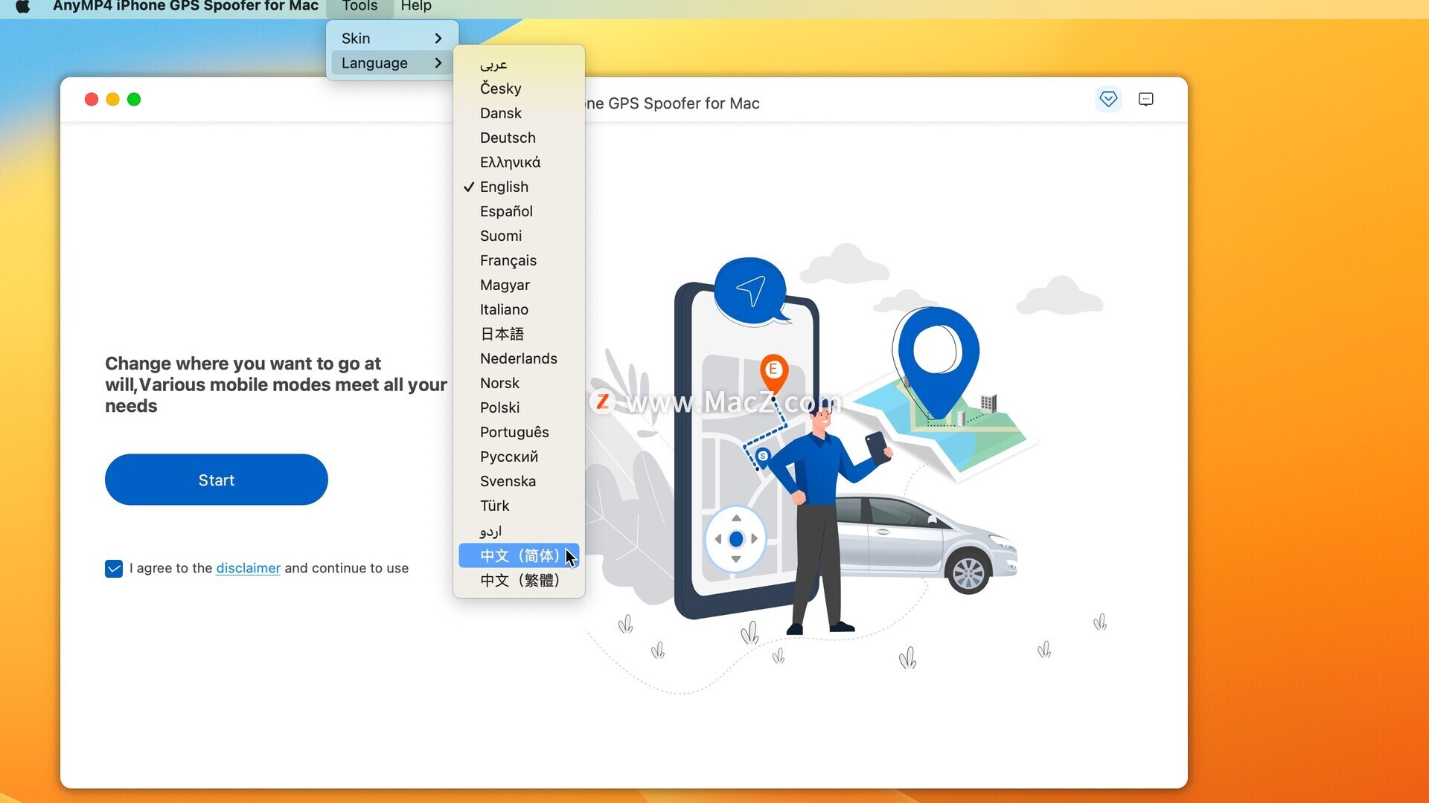Switch language to Italiano
1429x803 pixels.
[519, 309]
